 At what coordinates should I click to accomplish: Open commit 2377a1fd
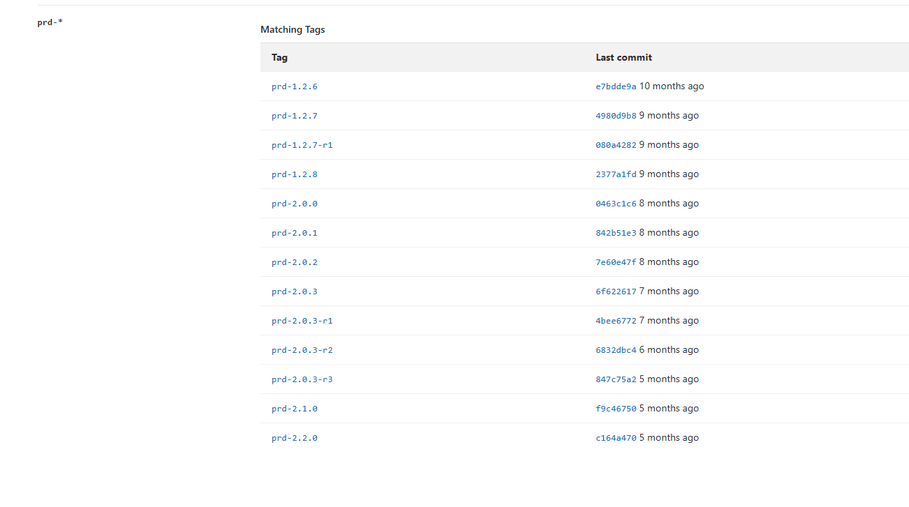click(616, 174)
